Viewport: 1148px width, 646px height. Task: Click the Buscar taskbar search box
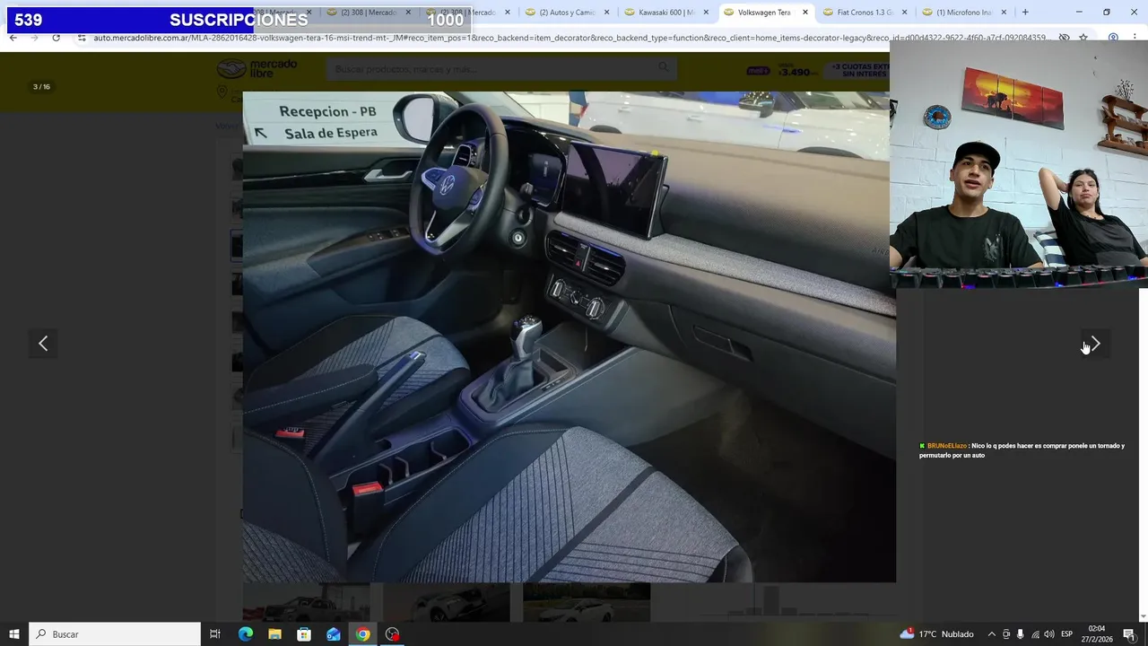115,634
